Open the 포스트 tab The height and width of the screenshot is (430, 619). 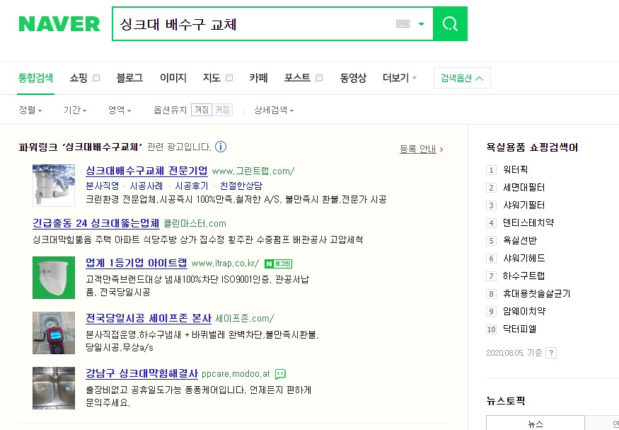297,78
